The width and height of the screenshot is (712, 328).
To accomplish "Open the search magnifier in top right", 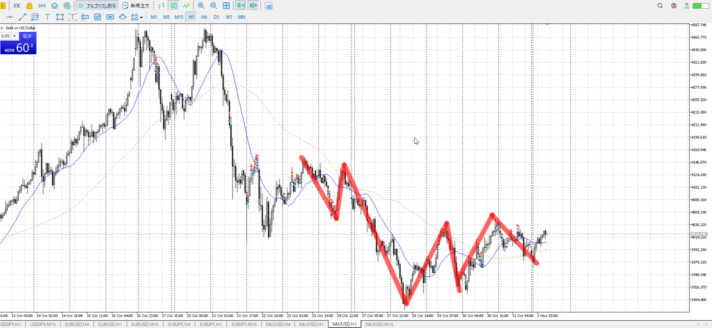I will coord(660,6).
